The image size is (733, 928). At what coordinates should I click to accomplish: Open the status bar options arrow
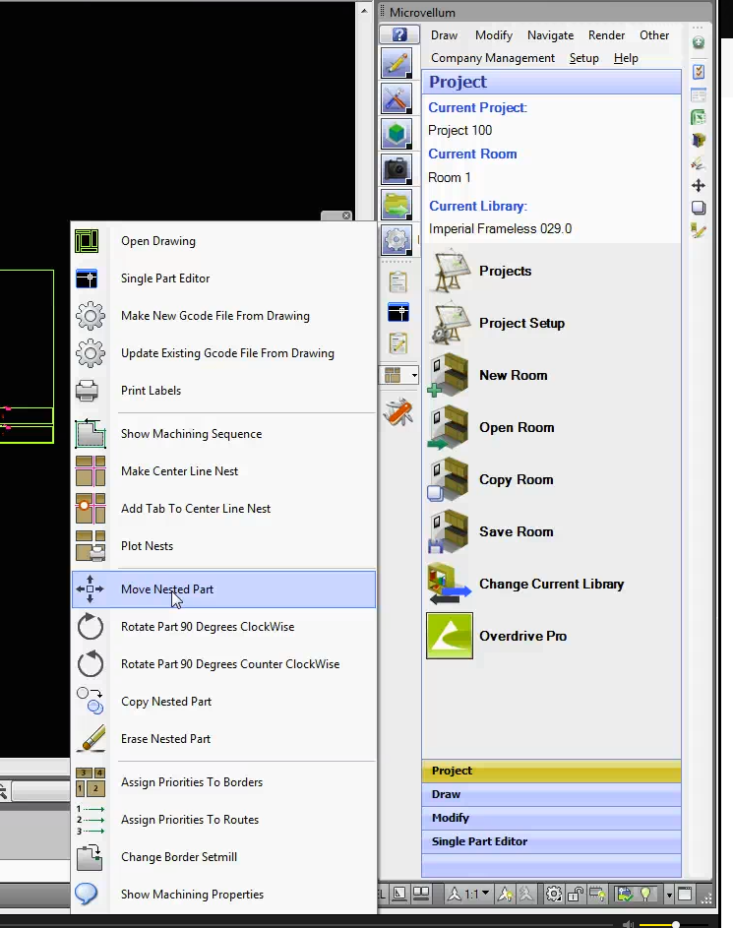pyautogui.click(x=669, y=895)
